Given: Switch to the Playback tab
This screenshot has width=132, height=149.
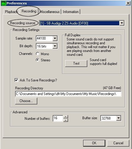Looking at the screenshot, I should point(11,12).
